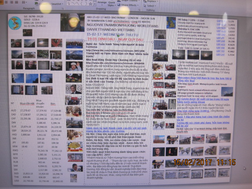Open the GBP NZD exchange link
Screen dimensions: 252x189
coord(221,28)
